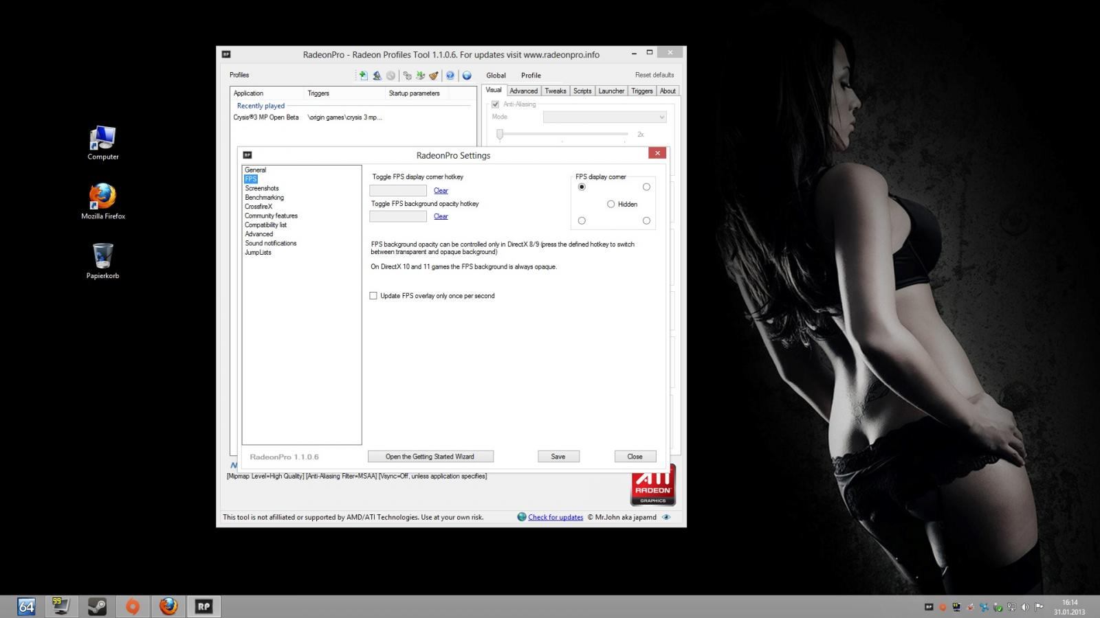Focus the FPS display corner hotkey field

398,191
